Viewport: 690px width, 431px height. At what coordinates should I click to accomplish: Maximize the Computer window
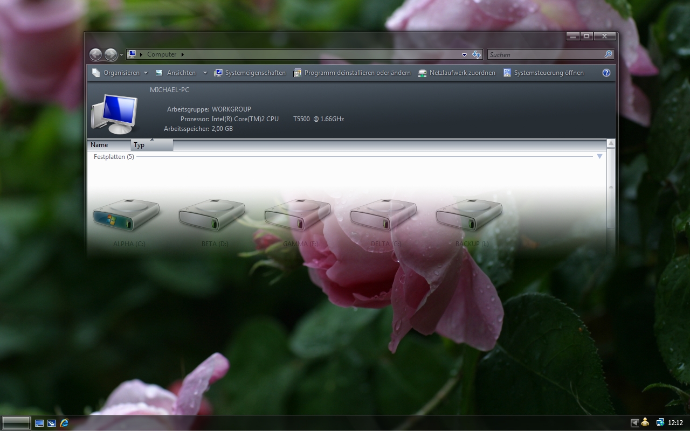click(586, 36)
